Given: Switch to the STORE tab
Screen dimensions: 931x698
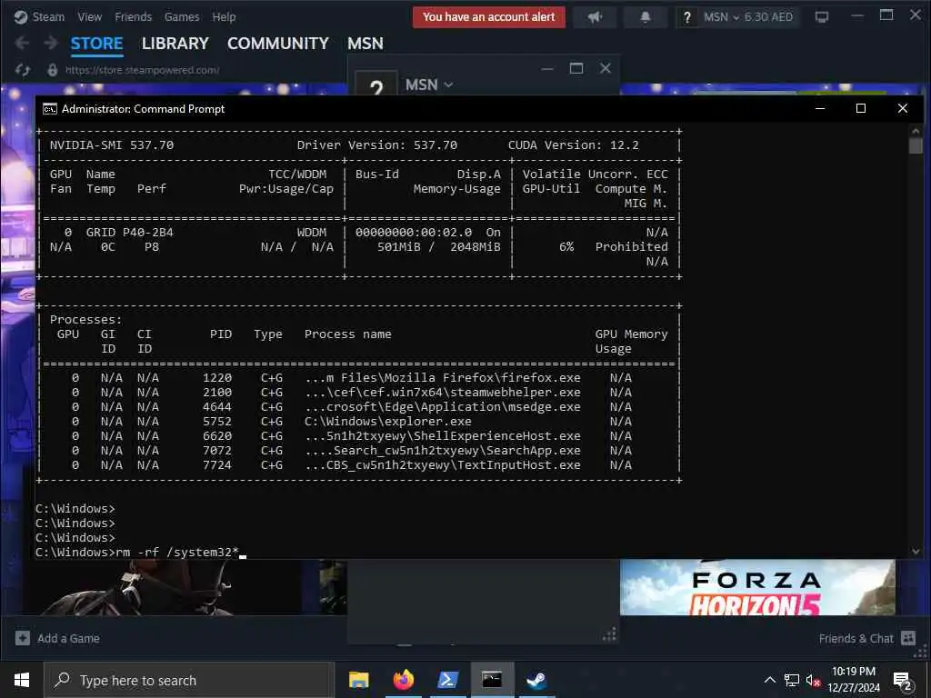Looking at the screenshot, I should coord(96,44).
